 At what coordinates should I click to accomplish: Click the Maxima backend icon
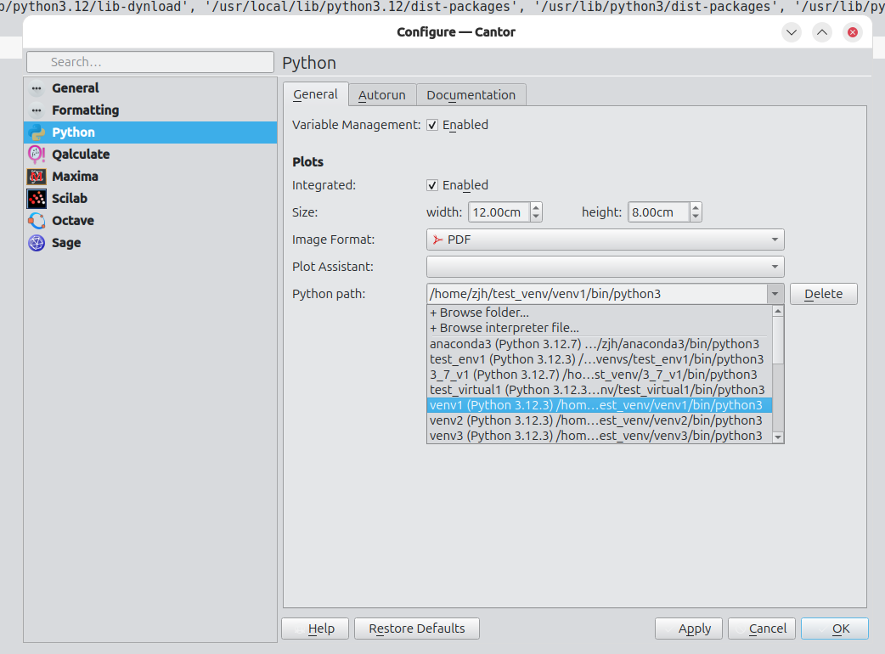pos(37,177)
